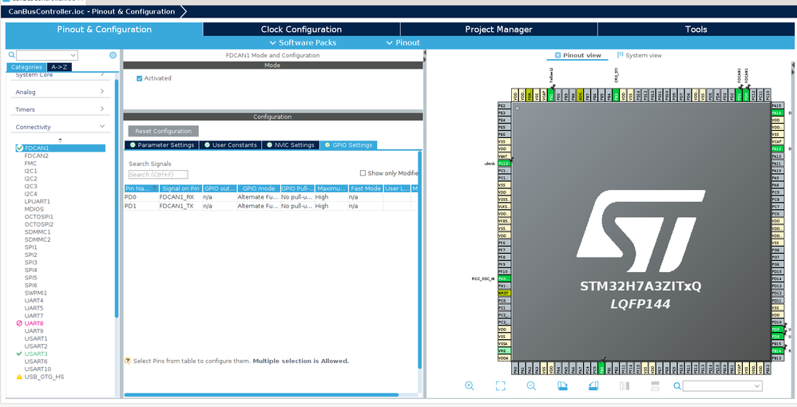
Task: Click the pin search magnifier icon
Action: pos(676,386)
